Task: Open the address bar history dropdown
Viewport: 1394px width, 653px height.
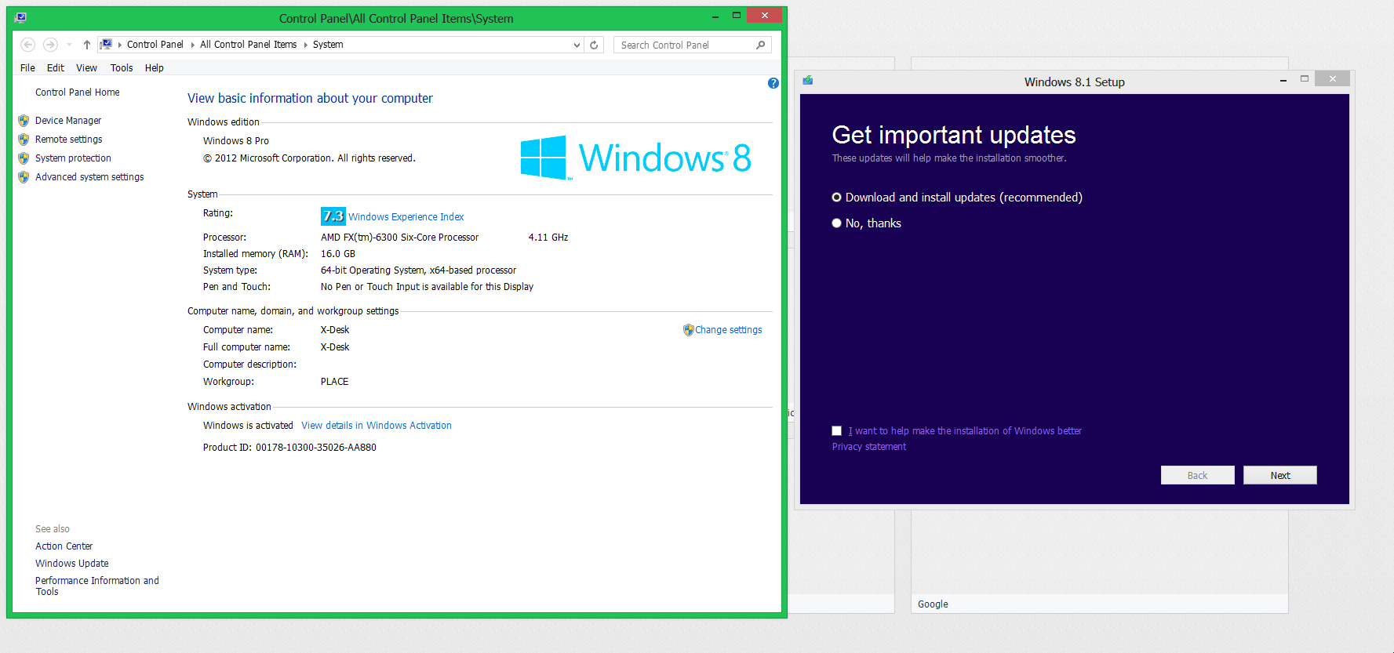Action: point(577,45)
